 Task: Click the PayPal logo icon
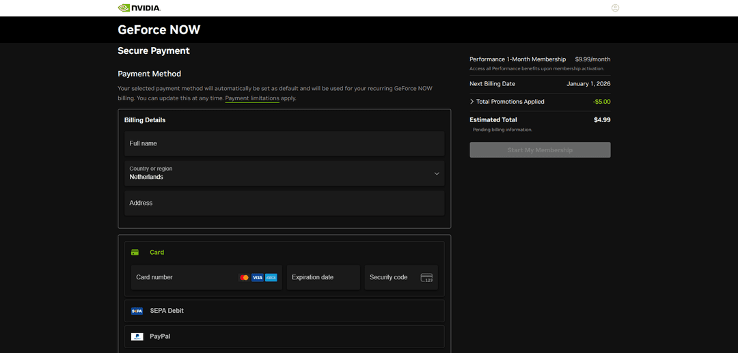coord(137,337)
